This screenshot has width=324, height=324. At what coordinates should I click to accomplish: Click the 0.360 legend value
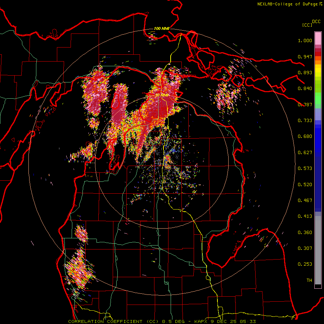(x=305, y=233)
